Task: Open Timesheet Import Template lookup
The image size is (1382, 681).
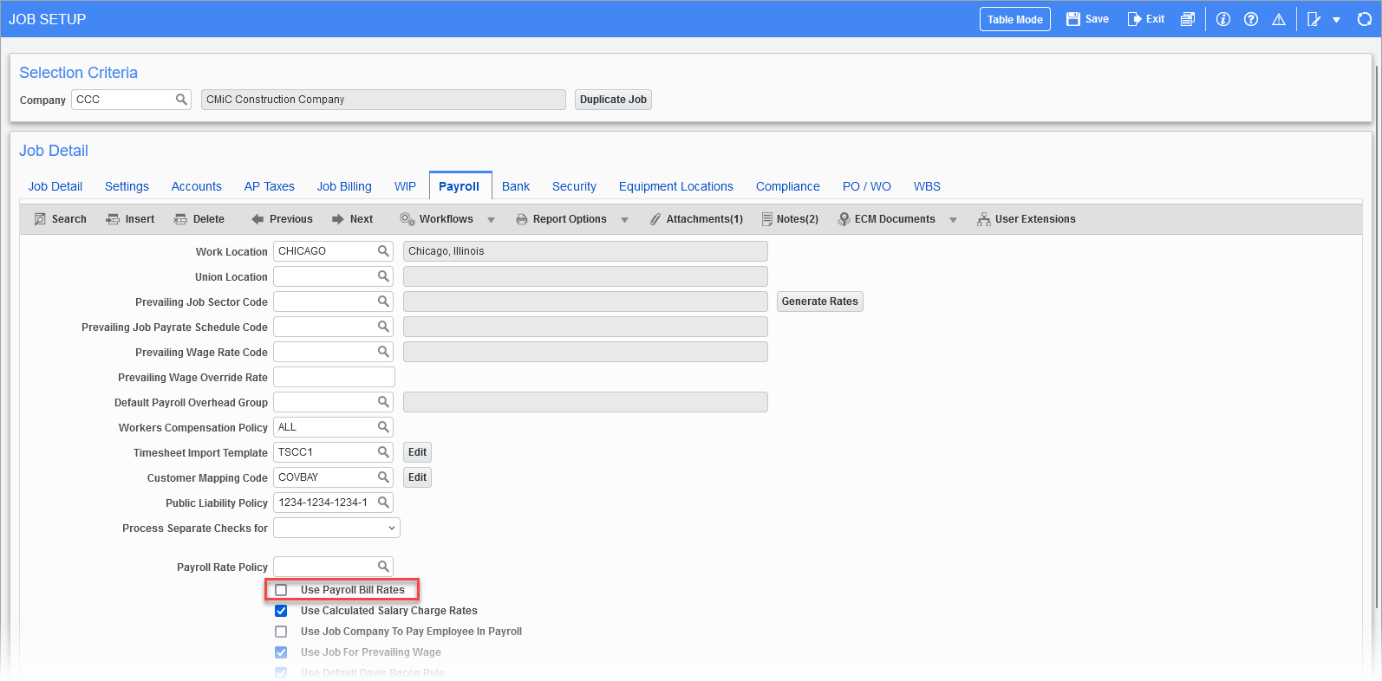Action: 383,452
